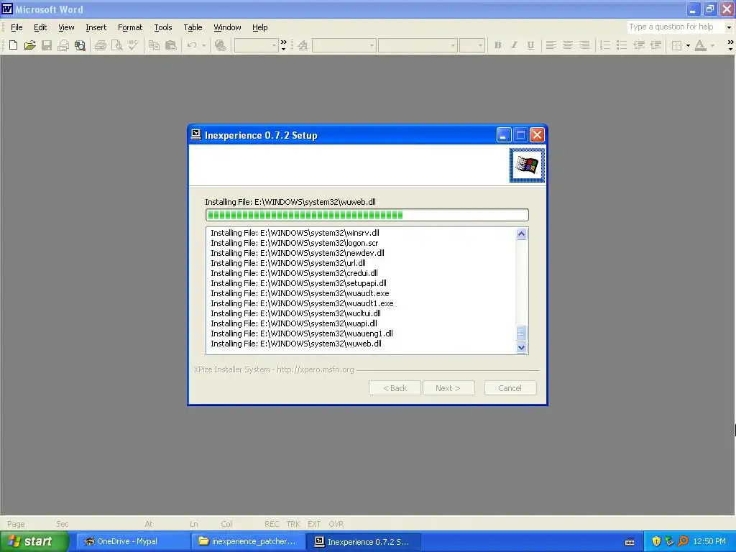Click the Insert Hyperlink globe icon
Image resolution: width=736 pixels, height=552 pixels.
point(220,45)
